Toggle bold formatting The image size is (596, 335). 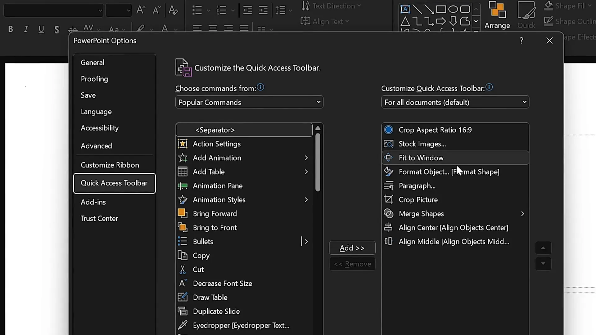[x=10, y=29]
